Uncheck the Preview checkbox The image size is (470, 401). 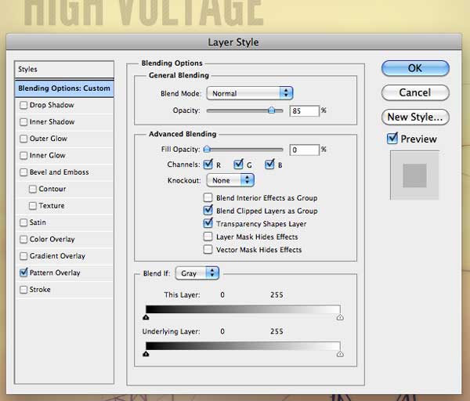pos(392,139)
